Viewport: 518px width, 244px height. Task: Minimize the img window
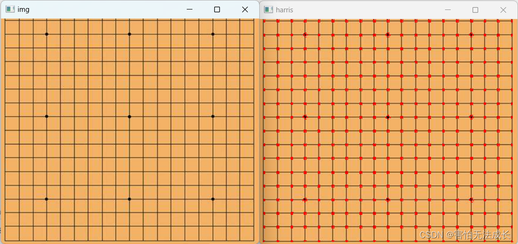pyautogui.click(x=189, y=9)
